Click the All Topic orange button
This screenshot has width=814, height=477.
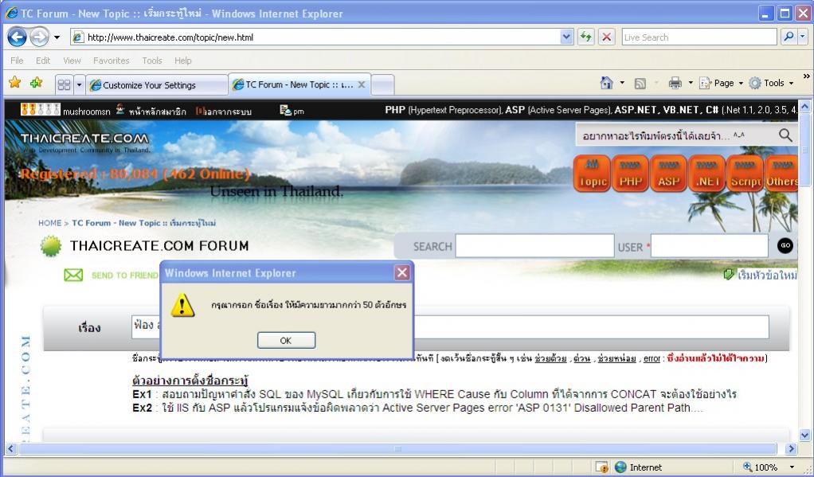click(x=593, y=174)
